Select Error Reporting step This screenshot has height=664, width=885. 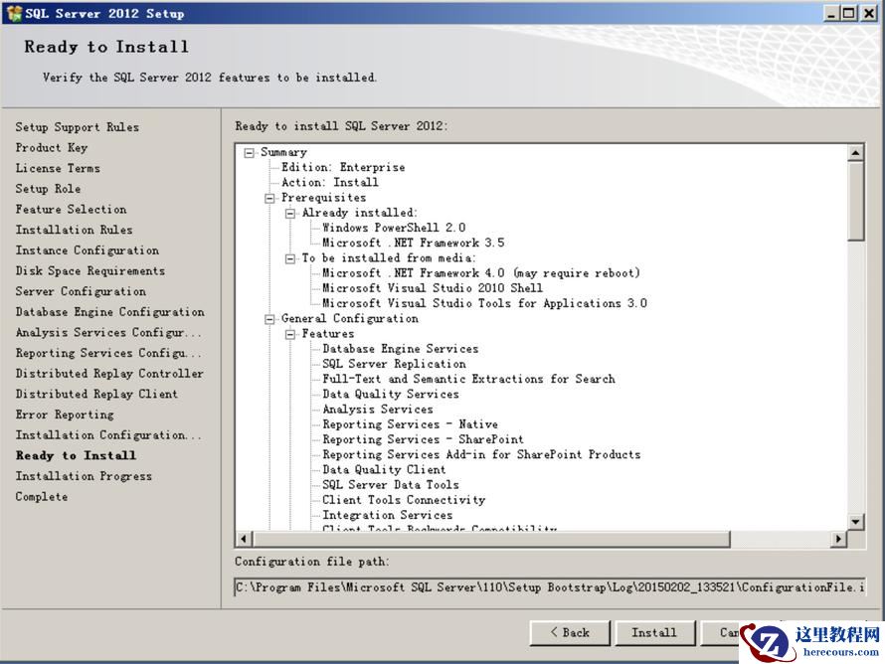[x=65, y=415]
